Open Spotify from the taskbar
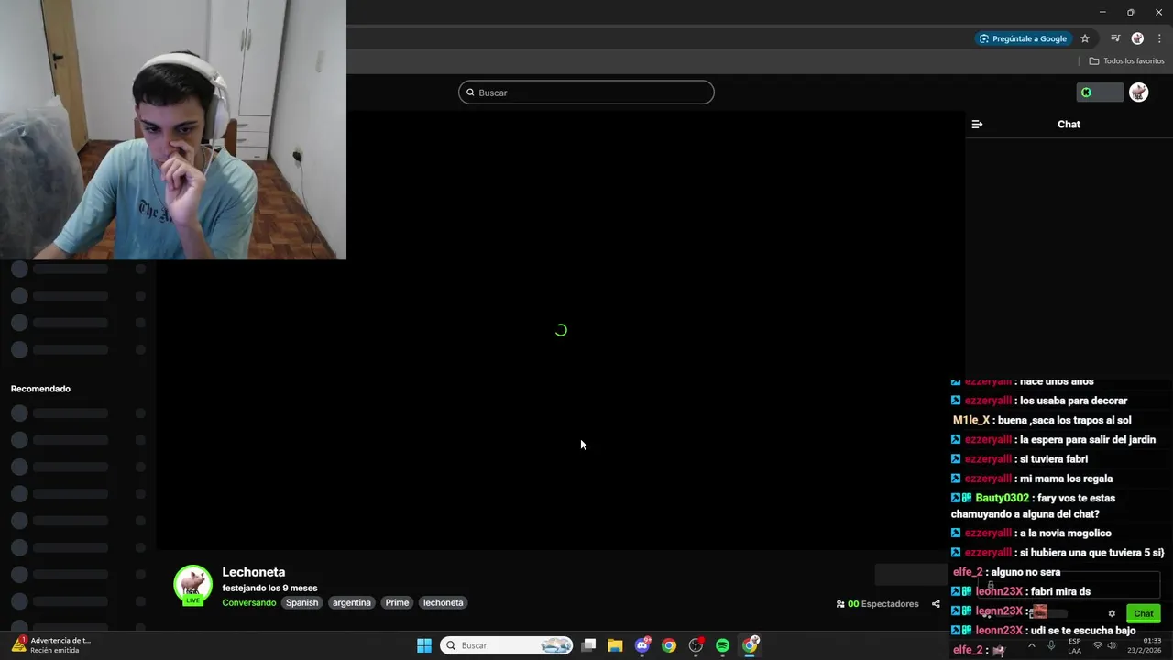Screen dimensions: 1173x660 (x=722, y=645)
